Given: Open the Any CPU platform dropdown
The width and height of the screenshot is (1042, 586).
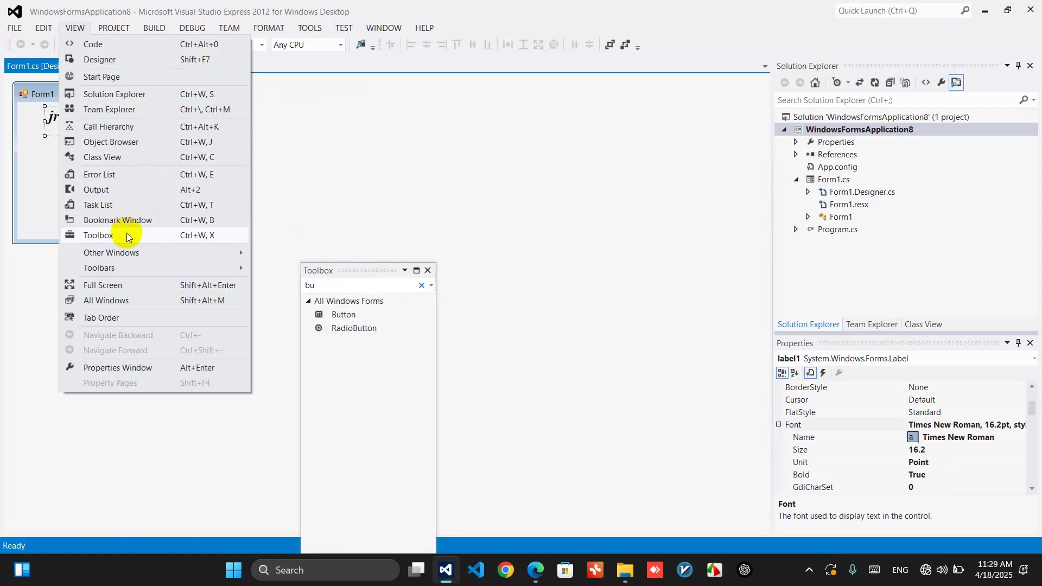Looking at the screenshot, I should coord(340,45).
